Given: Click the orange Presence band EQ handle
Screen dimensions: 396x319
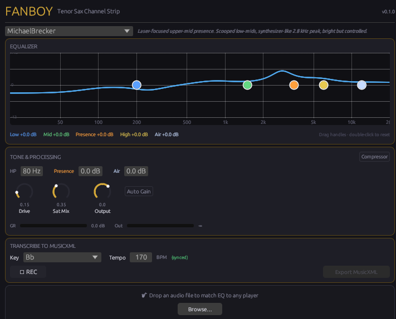Looking at the screenshot, I should [294, 85].
